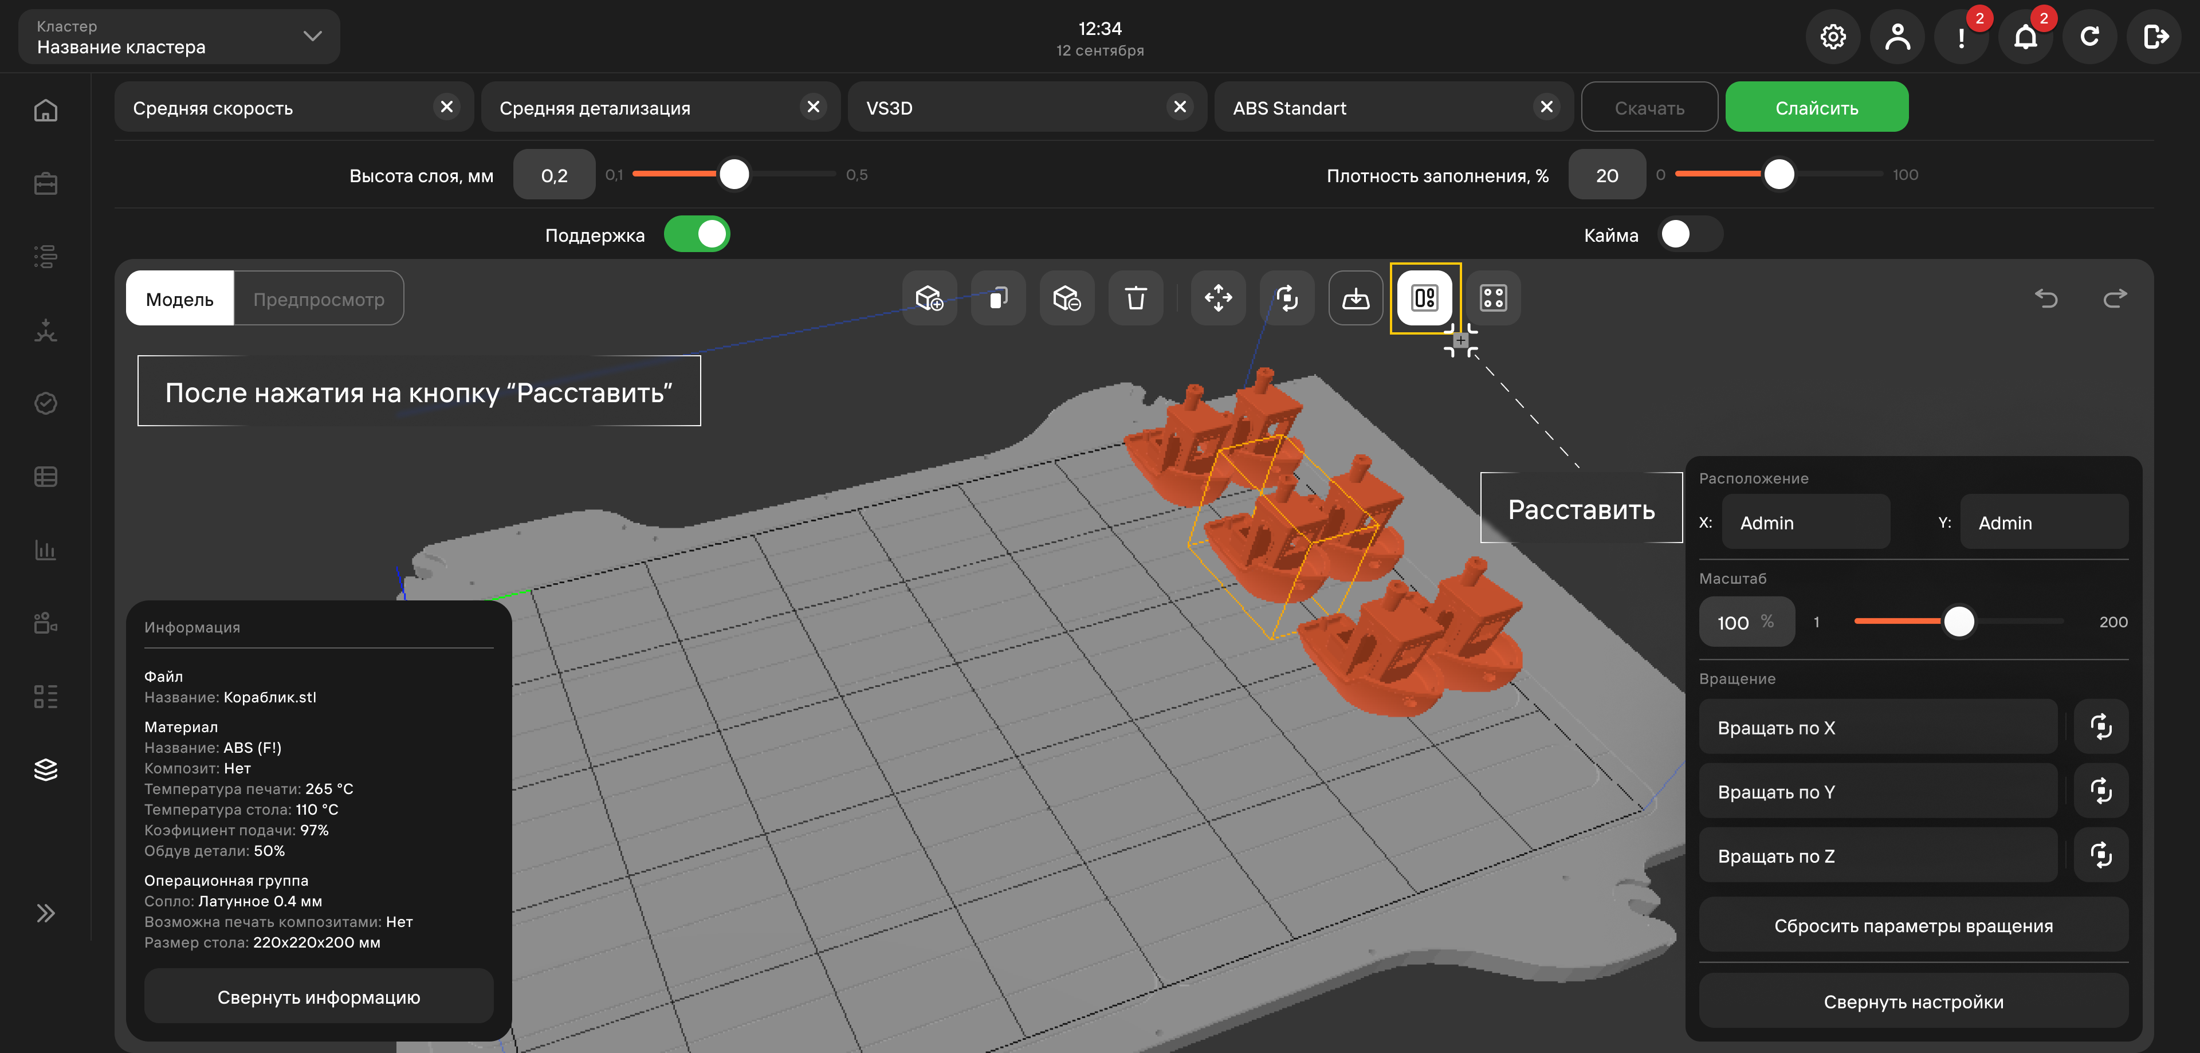Click the Масштаб slider handle
Screen dimensions: 2200x1053
click(1959, 622)
